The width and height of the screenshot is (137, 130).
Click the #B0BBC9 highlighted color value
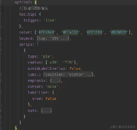click(119, 32)
